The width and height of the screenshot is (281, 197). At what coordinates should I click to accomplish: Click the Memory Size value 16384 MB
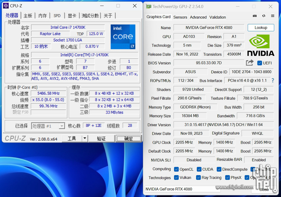coord(190,116)
